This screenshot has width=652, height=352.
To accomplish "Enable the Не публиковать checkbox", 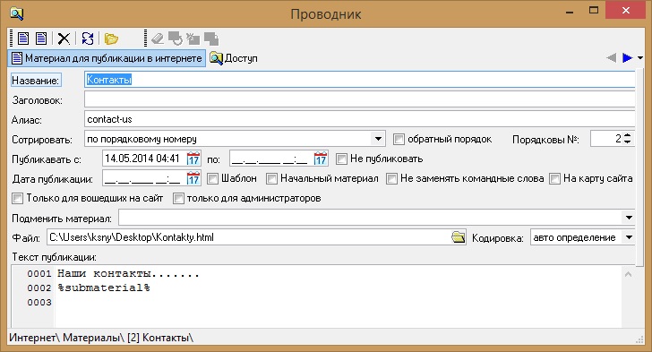I will pyautogui.click(x=341, y=159).
